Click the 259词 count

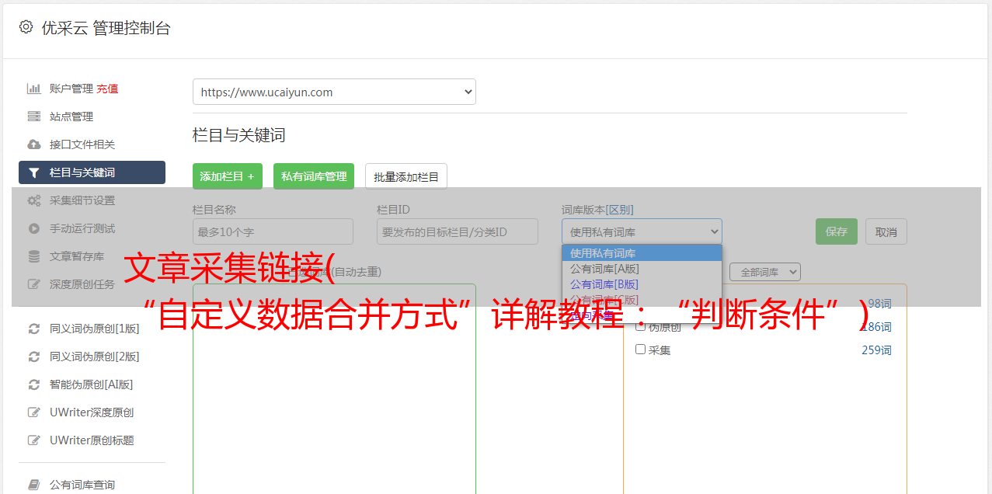click(x=876, y=350)
